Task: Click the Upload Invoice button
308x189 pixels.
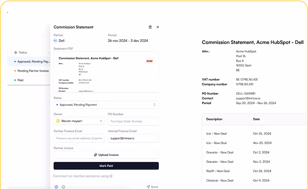Action: [x=106, y=155]
